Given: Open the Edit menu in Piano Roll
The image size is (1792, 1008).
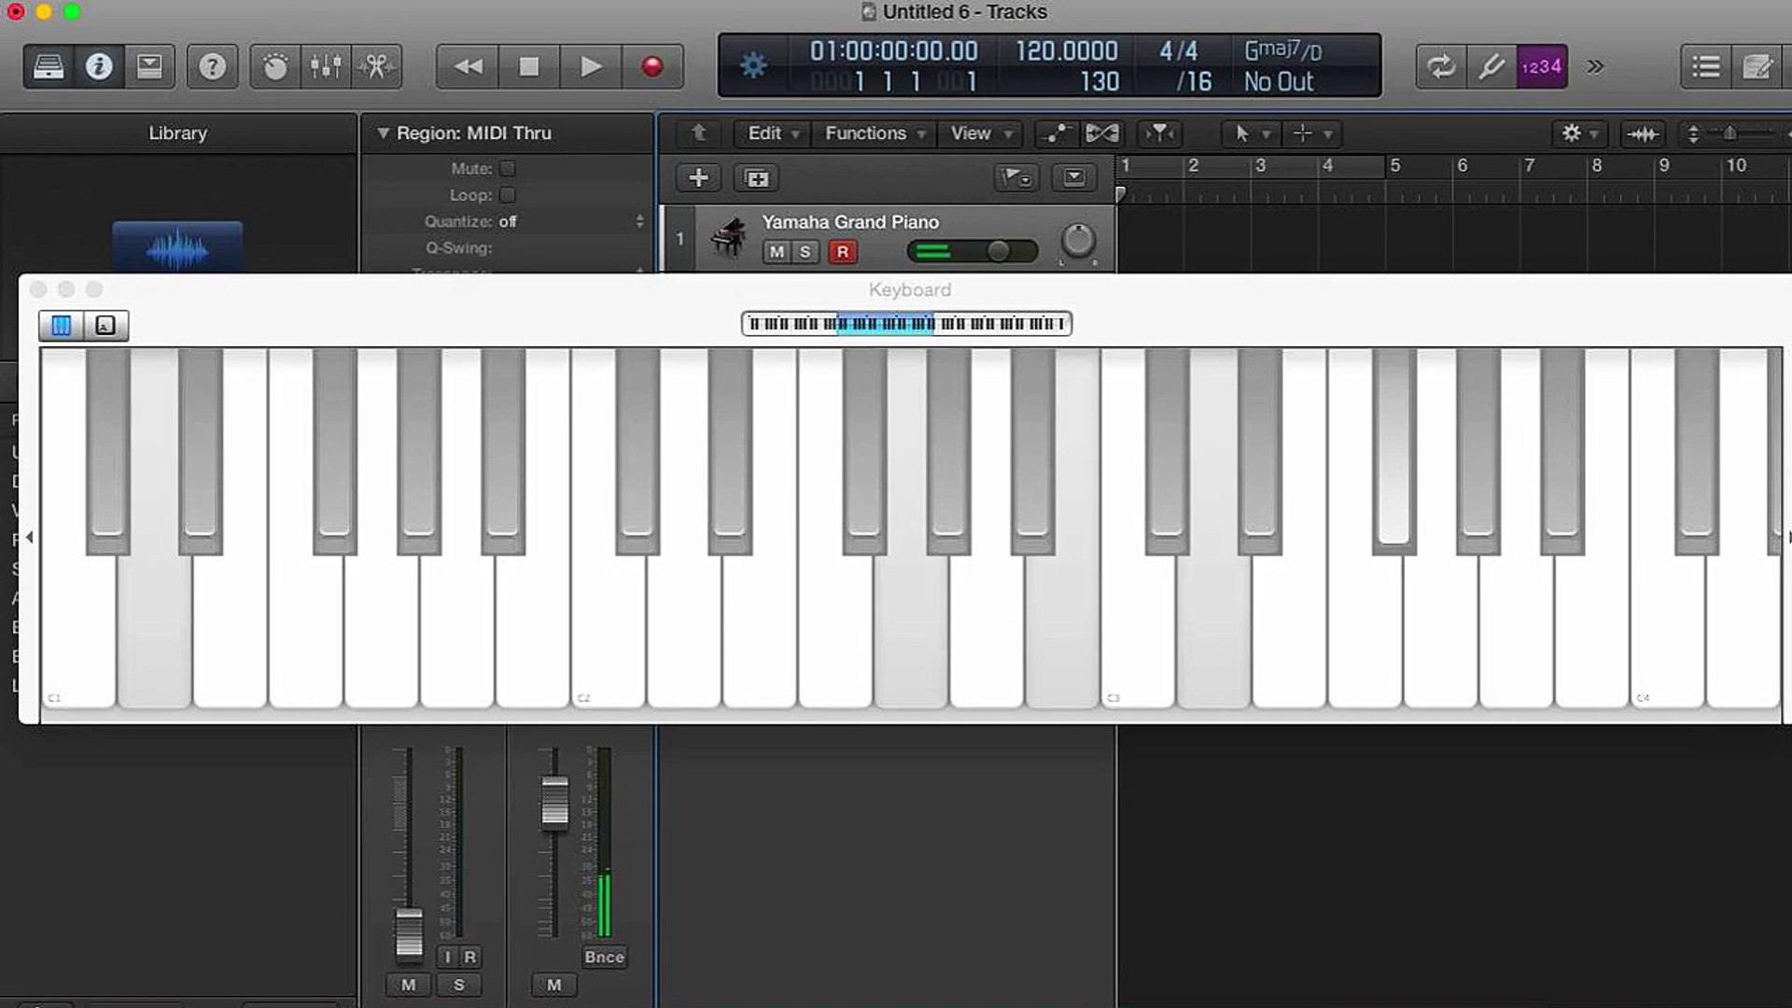Looking at the screenshot, I should (x=764, y=133).
